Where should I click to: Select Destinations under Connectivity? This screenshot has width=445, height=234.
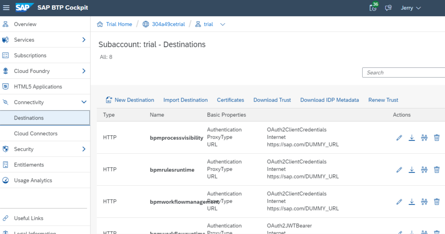pyautogui.click(x=45, y=118)
